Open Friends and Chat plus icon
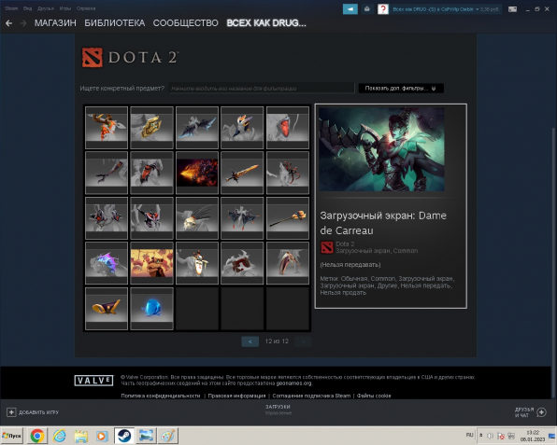 point(541,412)
